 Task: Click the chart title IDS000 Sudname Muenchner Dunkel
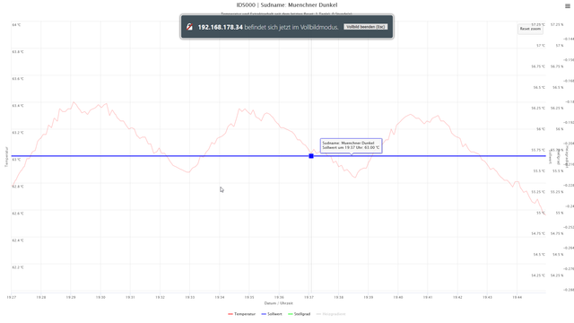(287, 5)
